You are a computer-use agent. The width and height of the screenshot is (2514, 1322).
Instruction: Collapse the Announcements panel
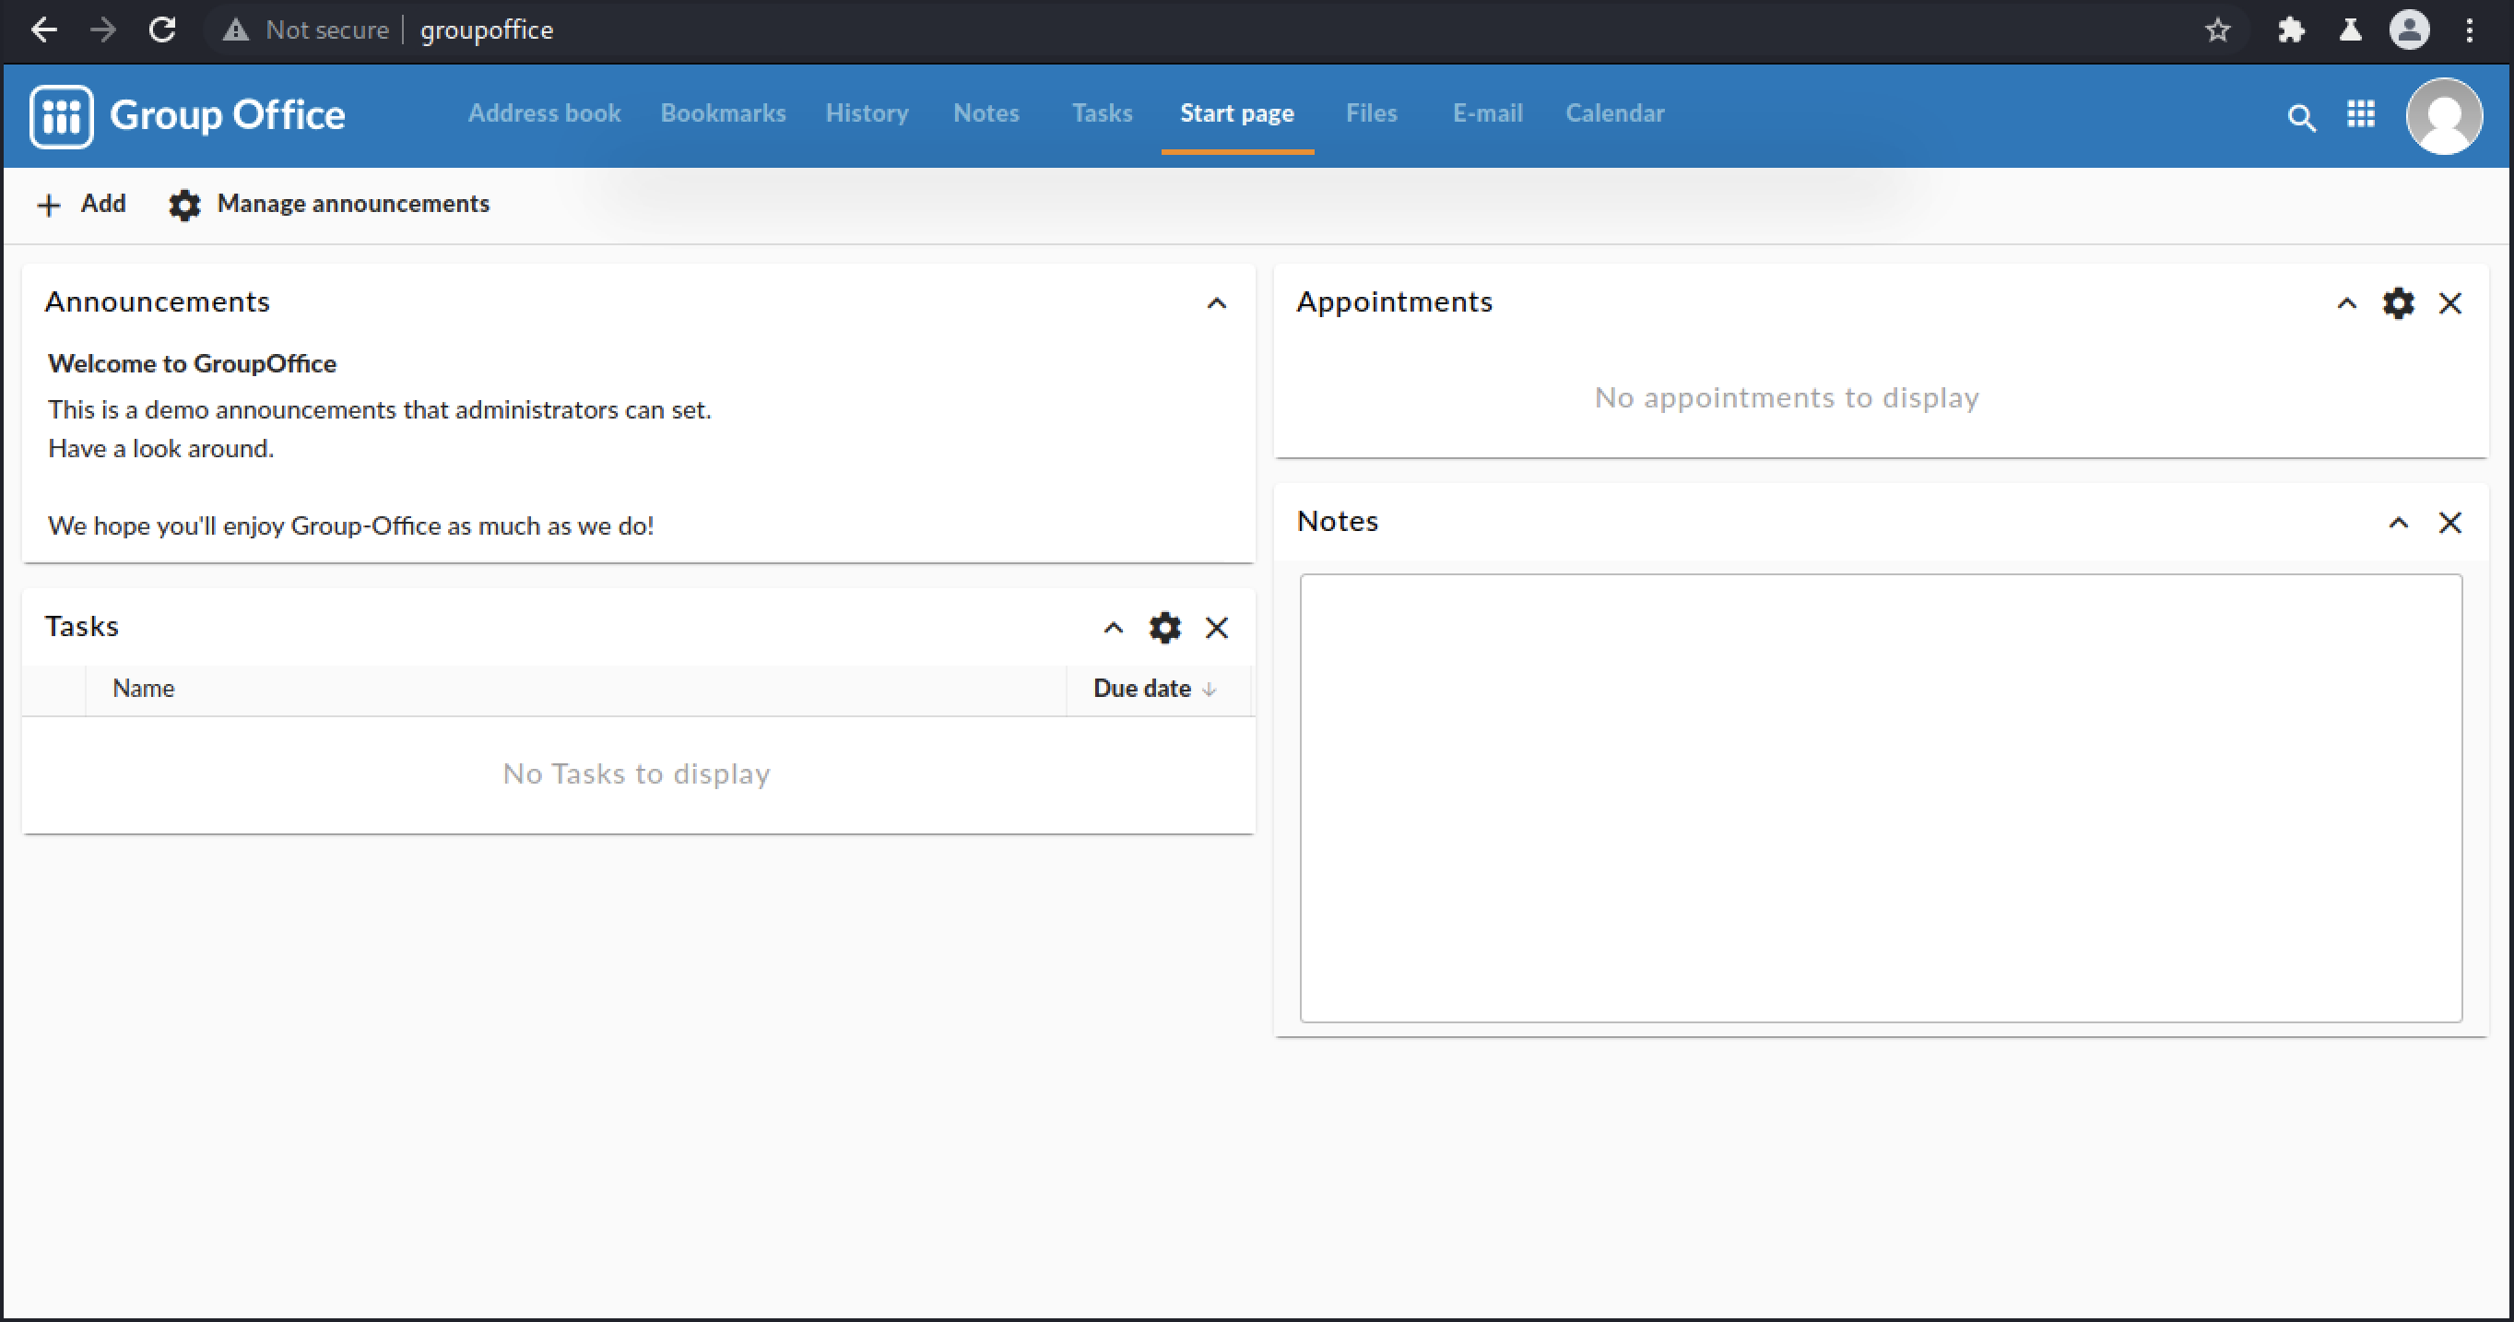(1216, 303)
